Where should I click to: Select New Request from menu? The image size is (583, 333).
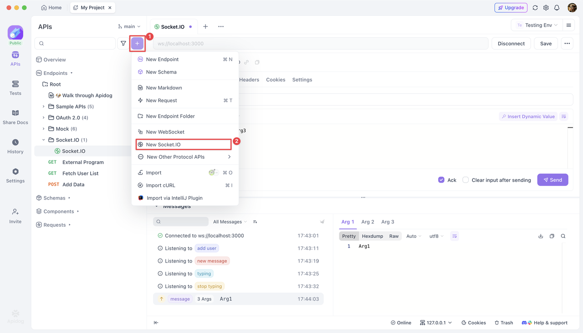[x=185, y=100]
